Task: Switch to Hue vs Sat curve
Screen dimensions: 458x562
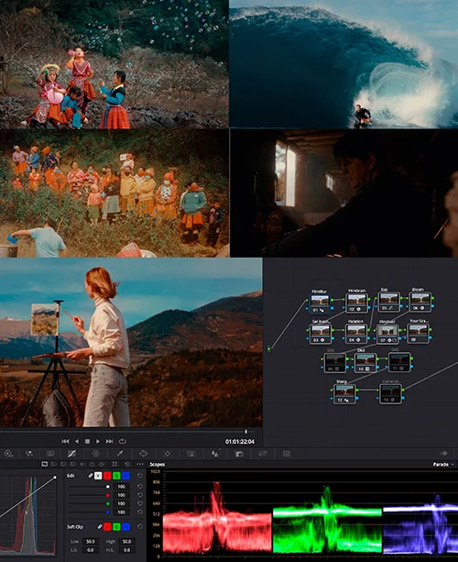Action: (64, 464)
